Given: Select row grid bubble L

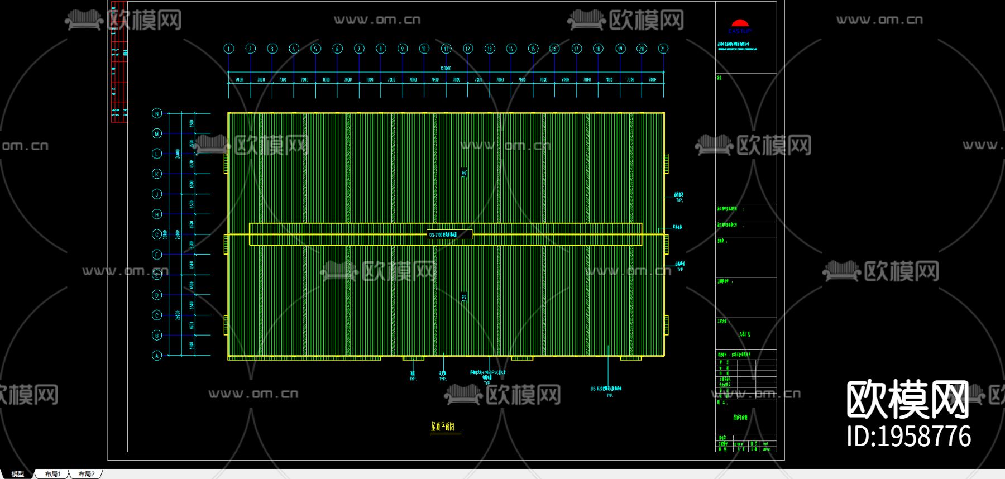Looking at the screenshot, I should (x=157, y=154).
